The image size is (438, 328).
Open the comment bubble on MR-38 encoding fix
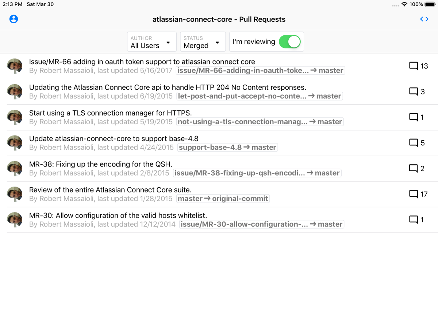(x=413, y=168)
